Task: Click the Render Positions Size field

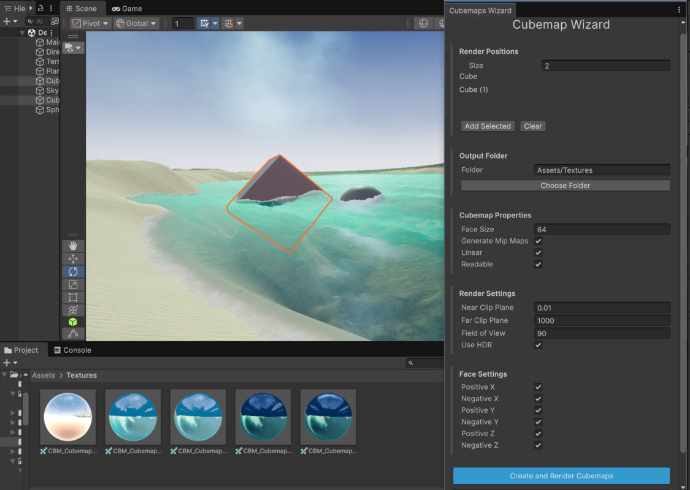Action: tap(606, 66)
